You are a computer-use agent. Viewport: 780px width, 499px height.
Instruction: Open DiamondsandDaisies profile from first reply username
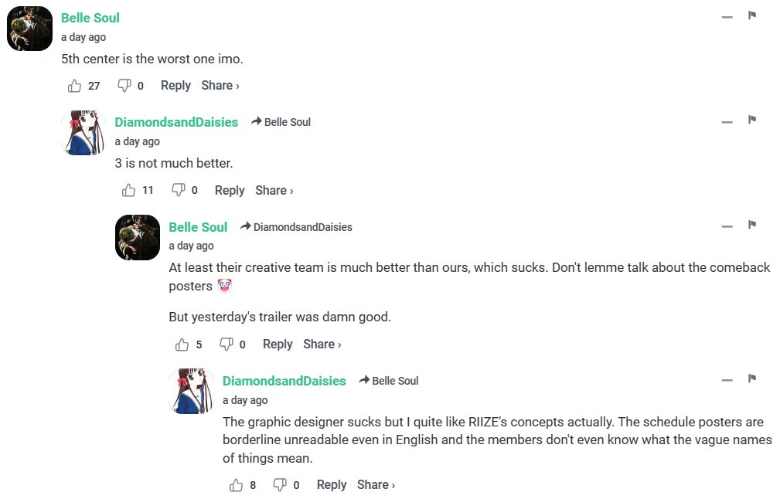[176, 122]
